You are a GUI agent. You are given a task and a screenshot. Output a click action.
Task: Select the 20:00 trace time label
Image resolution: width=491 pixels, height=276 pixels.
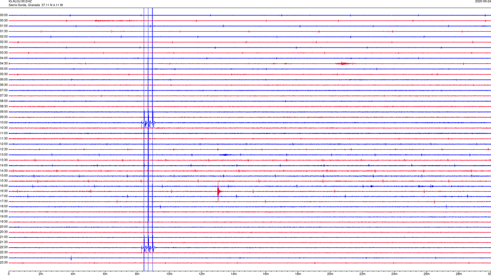[4, 227]
